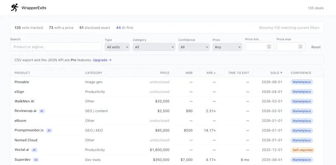The height and width of the screenshot is (165, 336).
Task: Click the Marketplace badge in Pinnable row
Action: coord(302,82)
